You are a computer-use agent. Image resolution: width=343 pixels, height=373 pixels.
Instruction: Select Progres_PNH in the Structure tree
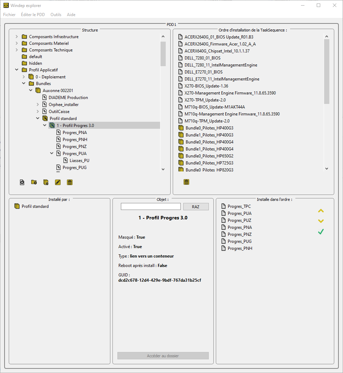[75, 139]
